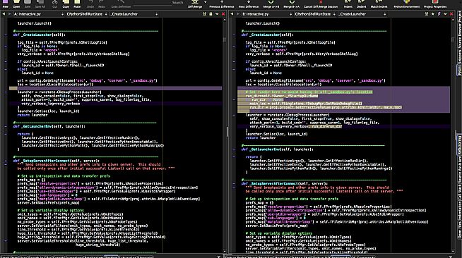Switch to the Indentation side tab
Screen dimensions: 462x258
tap(459, 211)
